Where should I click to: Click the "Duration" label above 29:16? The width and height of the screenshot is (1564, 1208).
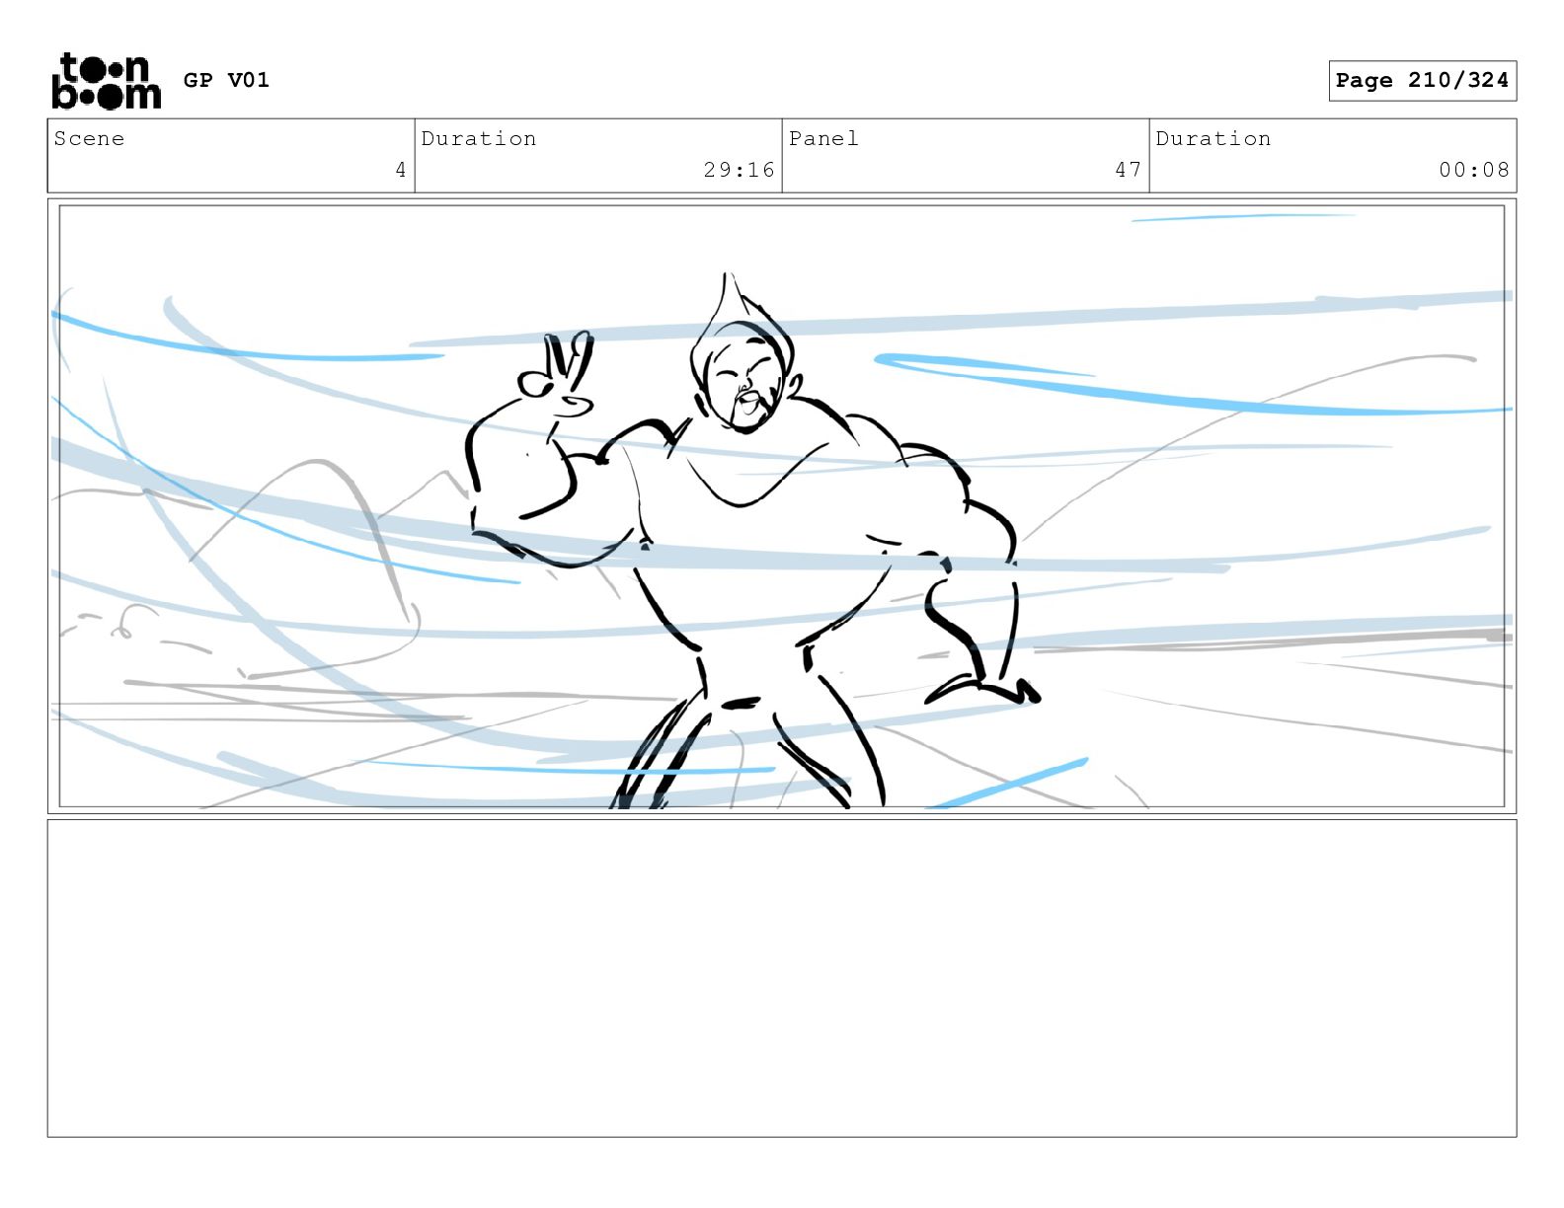point(479,138)
